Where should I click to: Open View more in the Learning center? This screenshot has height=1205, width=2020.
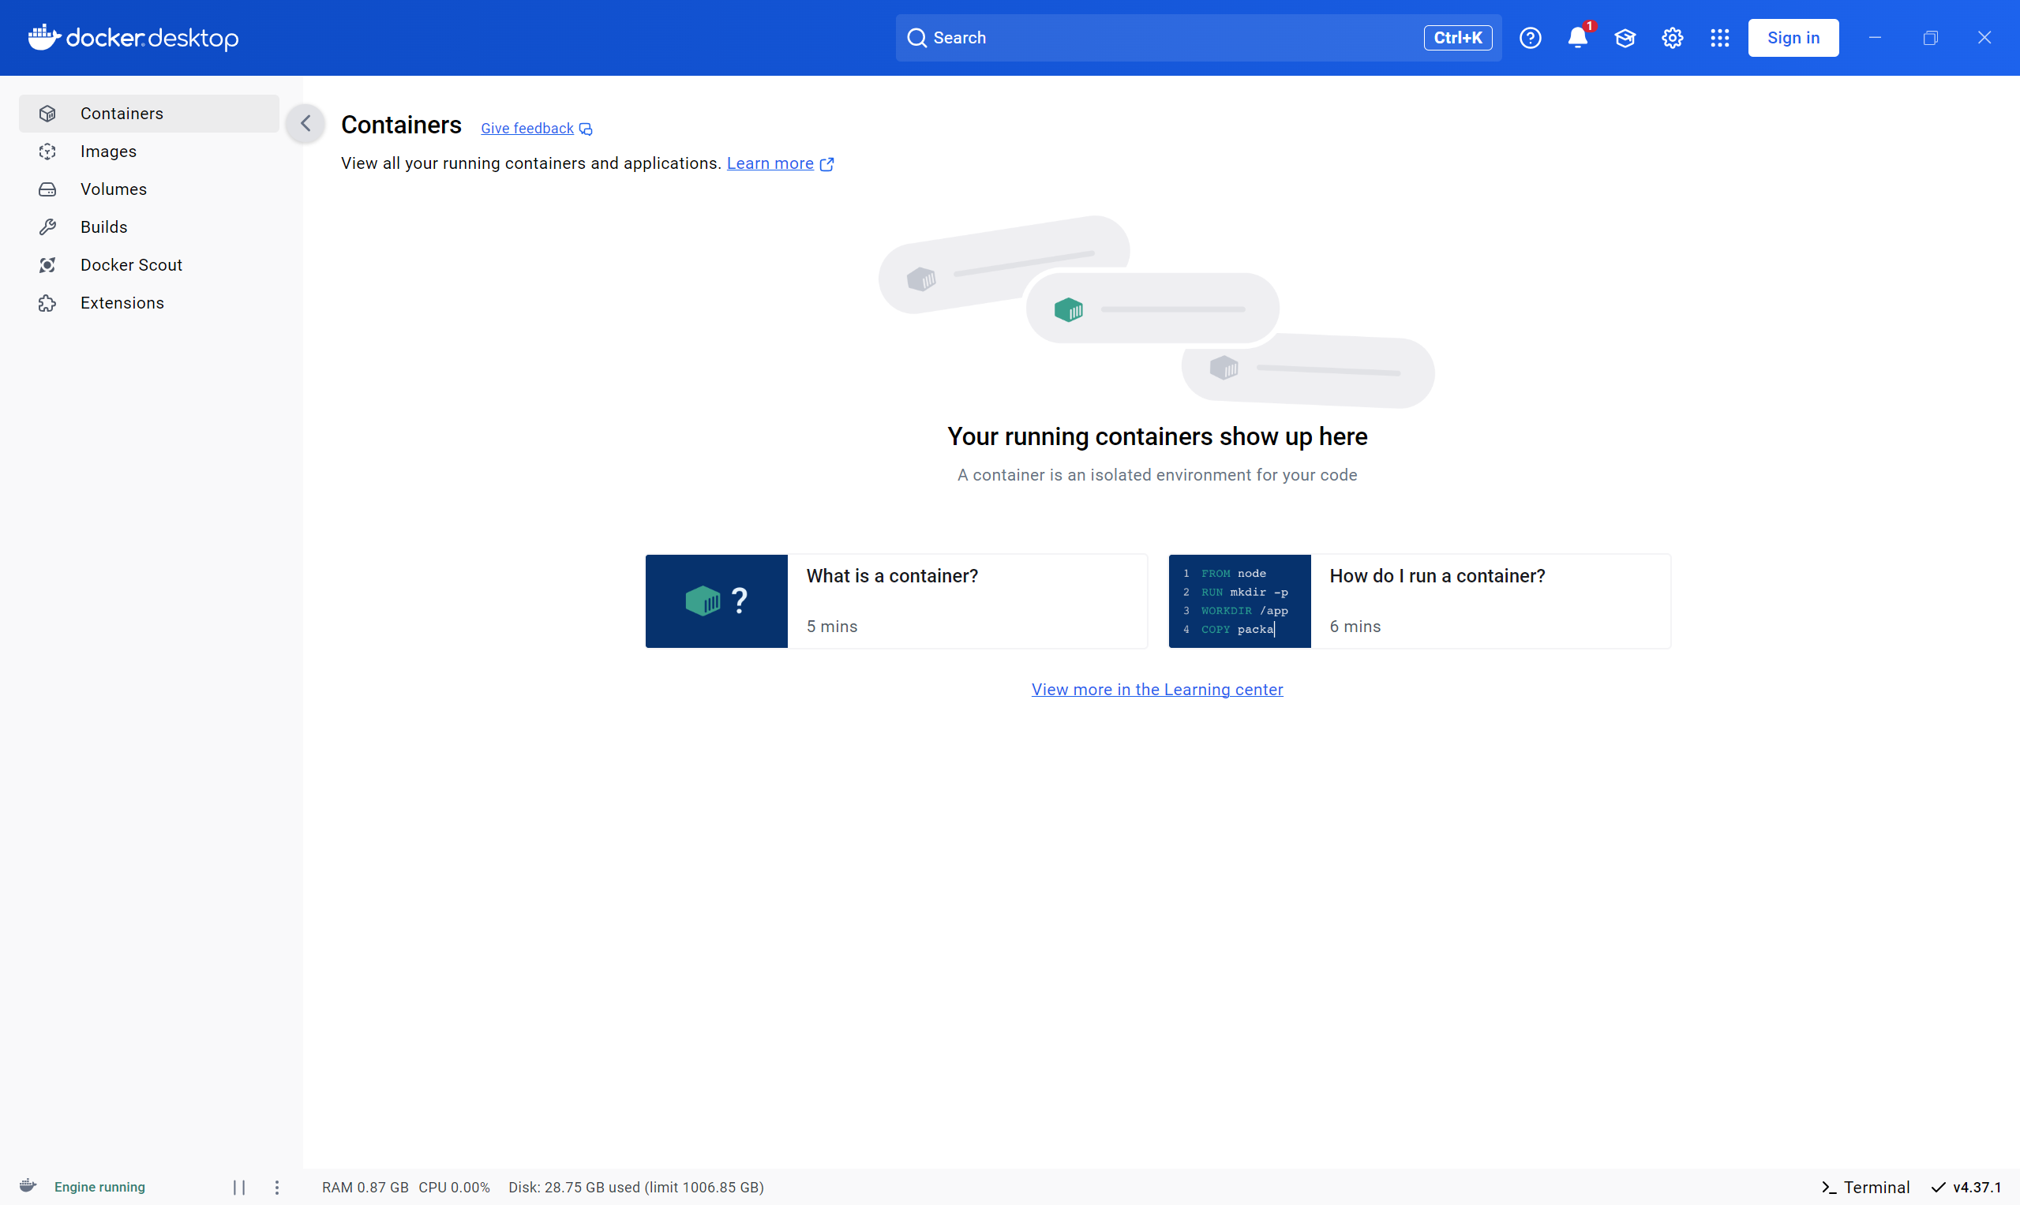pos(1156,690)
